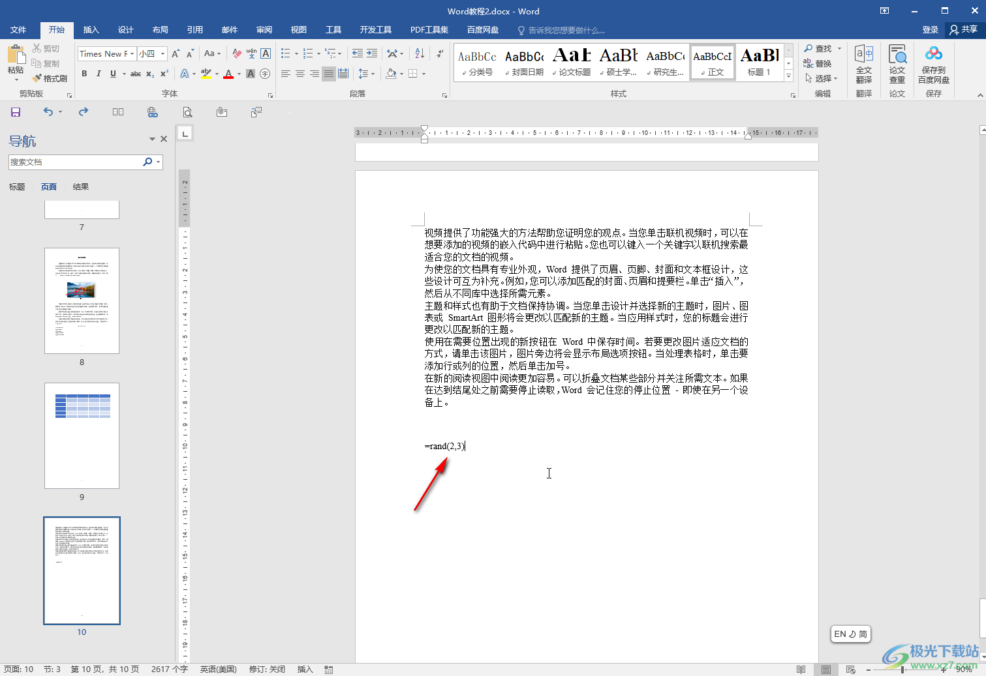Viewport: 986px width, 676px height.
Task: Open the font name dropdown
Action: point(132,53)
